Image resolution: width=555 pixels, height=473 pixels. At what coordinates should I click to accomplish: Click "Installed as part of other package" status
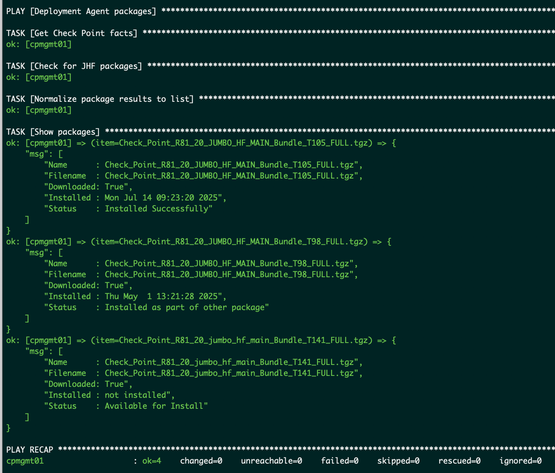tap(184, 307)
